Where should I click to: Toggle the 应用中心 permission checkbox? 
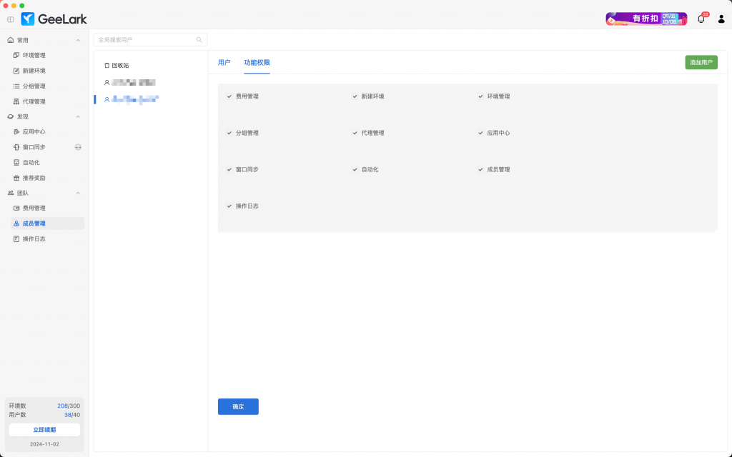click(481, 133)
